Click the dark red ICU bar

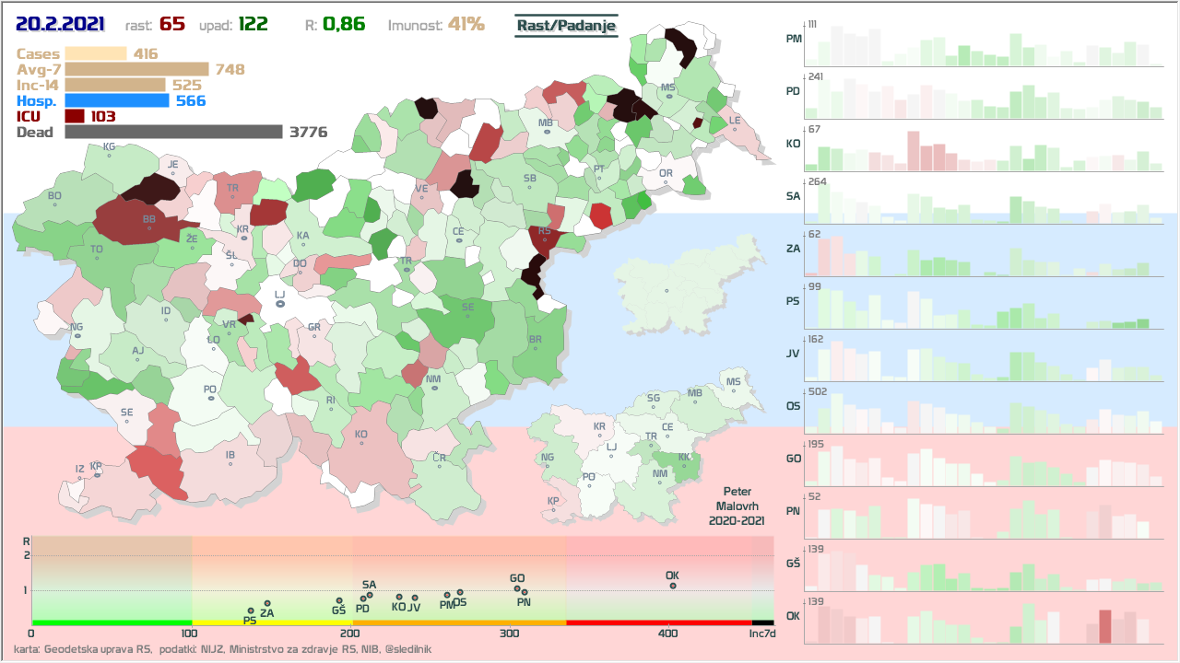click(x=75, y=117)
